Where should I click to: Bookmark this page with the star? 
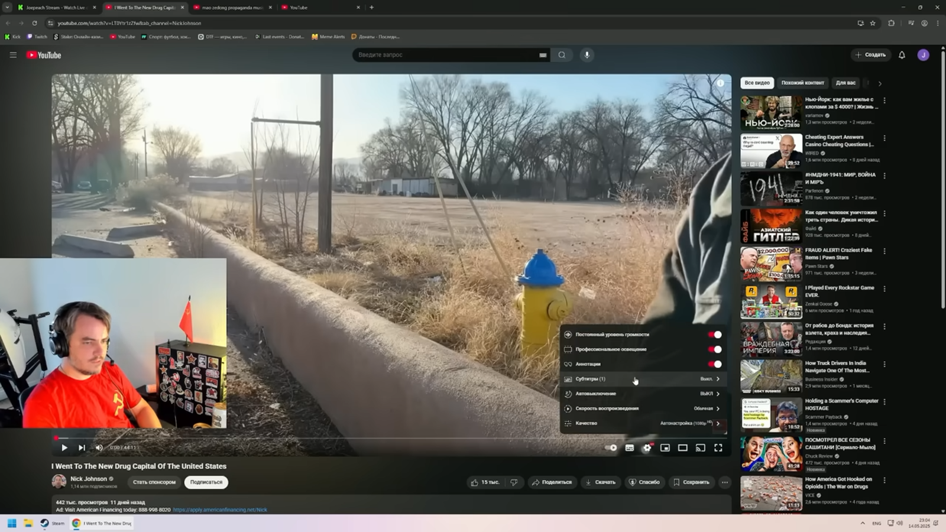(873, 23)
